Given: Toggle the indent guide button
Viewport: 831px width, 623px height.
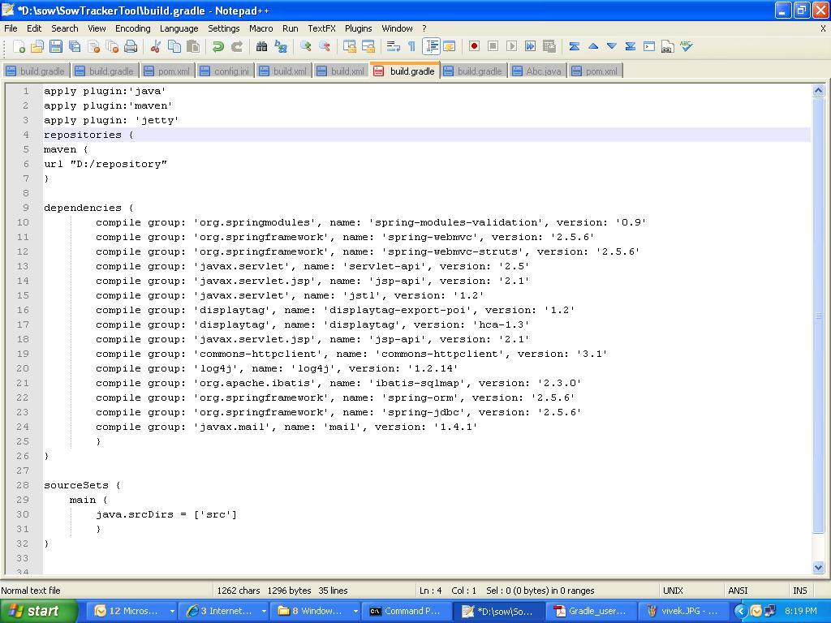Looking at the screenshot, I should [432, 47].
